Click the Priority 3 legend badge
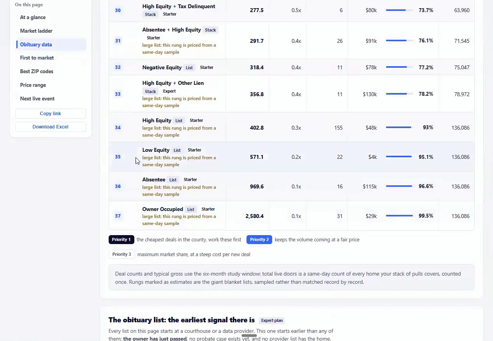 tap(122, 255)
